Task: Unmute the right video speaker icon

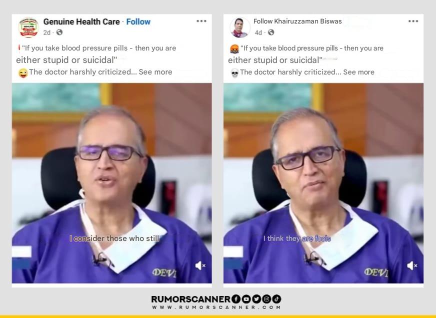Action: 412,265
